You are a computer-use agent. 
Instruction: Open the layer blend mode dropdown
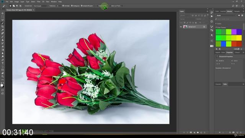(188, 19)
